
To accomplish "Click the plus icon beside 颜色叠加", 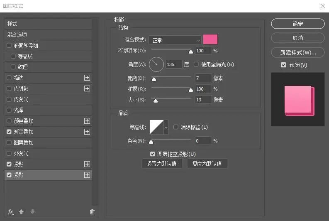I will point(87,121).
